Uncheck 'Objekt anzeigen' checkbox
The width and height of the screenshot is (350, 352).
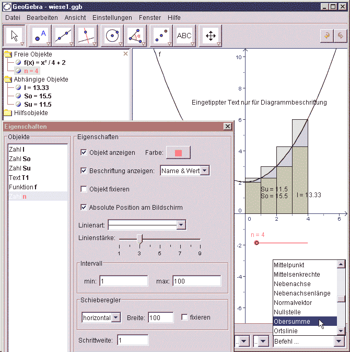84,153
